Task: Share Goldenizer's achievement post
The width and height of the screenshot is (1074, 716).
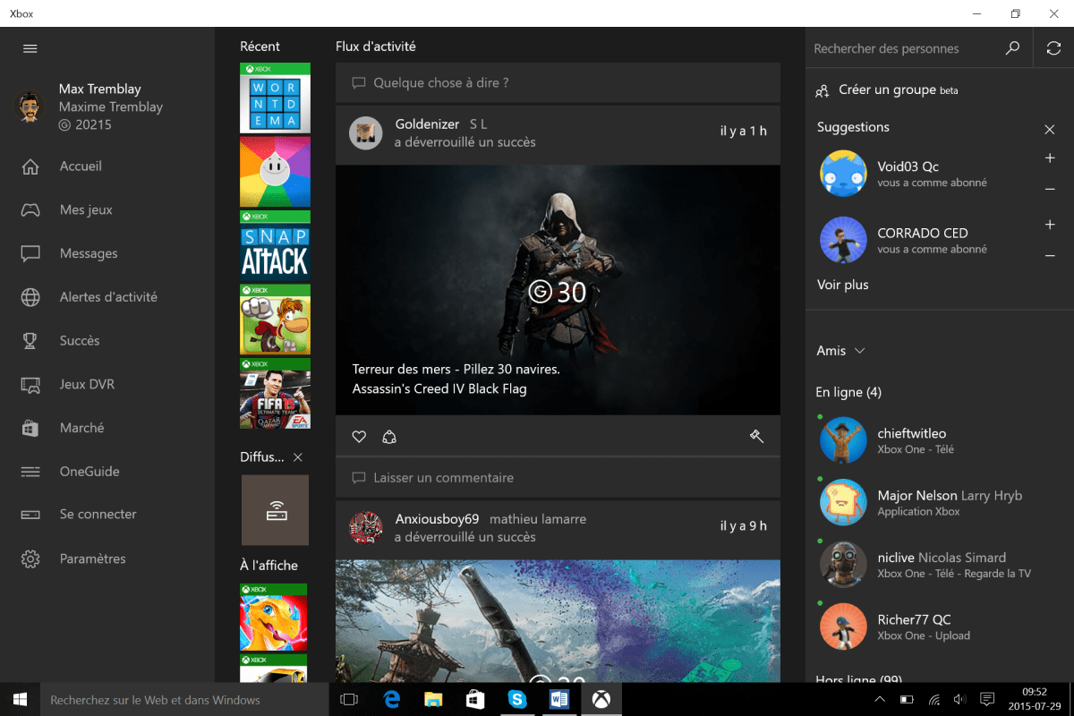Action: coord(388,437)
